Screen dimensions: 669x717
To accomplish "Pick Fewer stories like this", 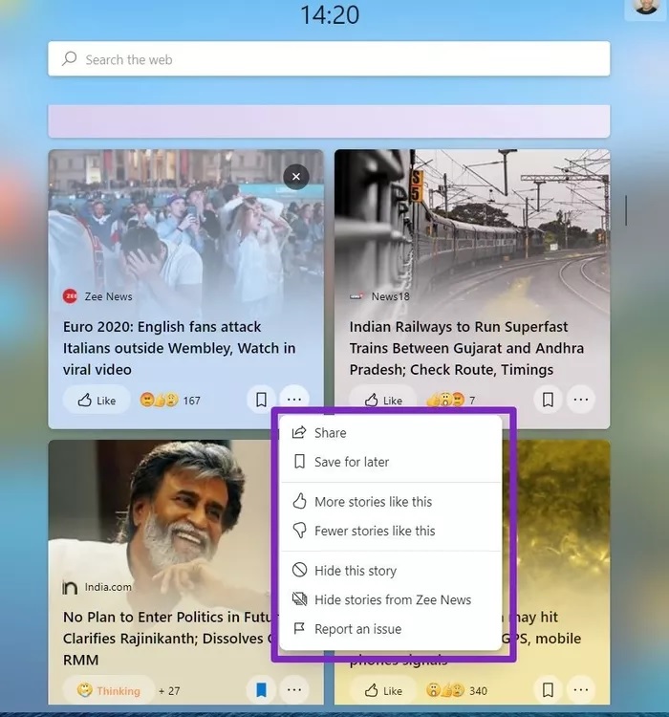I will coord(391,531).
